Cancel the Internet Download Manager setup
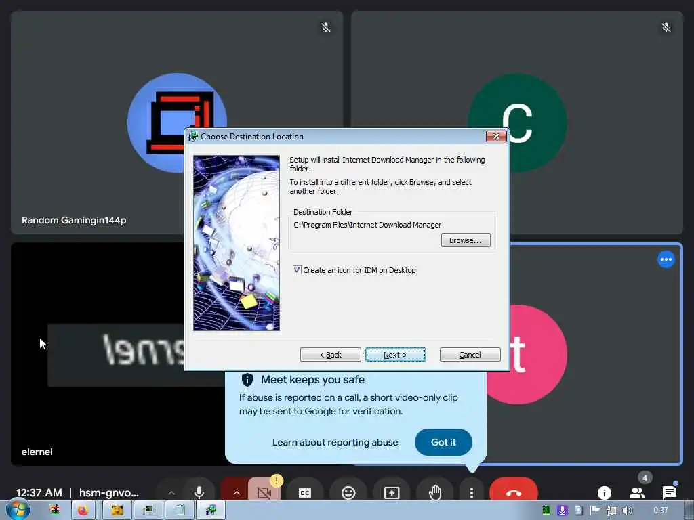Viewport: 694px width, 520px height. [x=470, y=355]
